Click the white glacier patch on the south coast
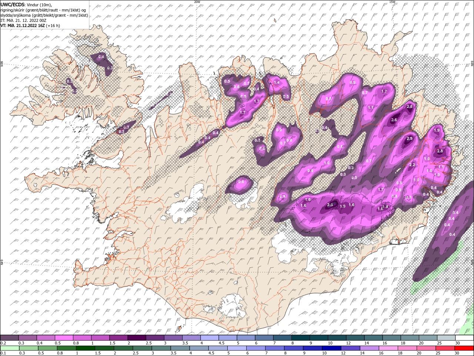Image resolution: width=474 pixels, height=356 pixels. click(x=233, y=306)
